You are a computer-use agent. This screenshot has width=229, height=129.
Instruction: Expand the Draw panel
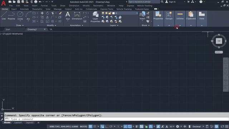click(20, 25)
